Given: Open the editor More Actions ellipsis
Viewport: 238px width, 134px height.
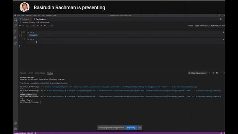Looking at the screenshot, I should click(x=224, y=19).
